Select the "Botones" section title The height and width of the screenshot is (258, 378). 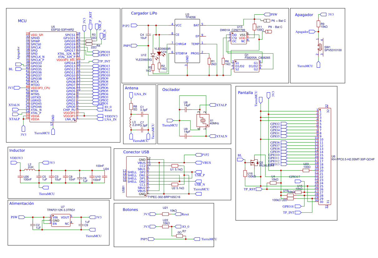130,210
